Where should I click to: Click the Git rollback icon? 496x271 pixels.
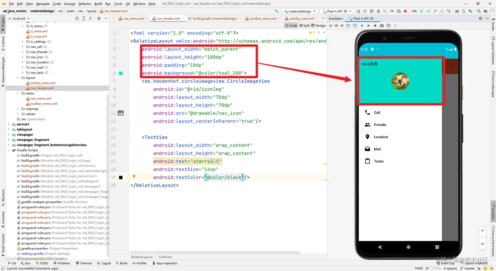(x=448, y=11)
